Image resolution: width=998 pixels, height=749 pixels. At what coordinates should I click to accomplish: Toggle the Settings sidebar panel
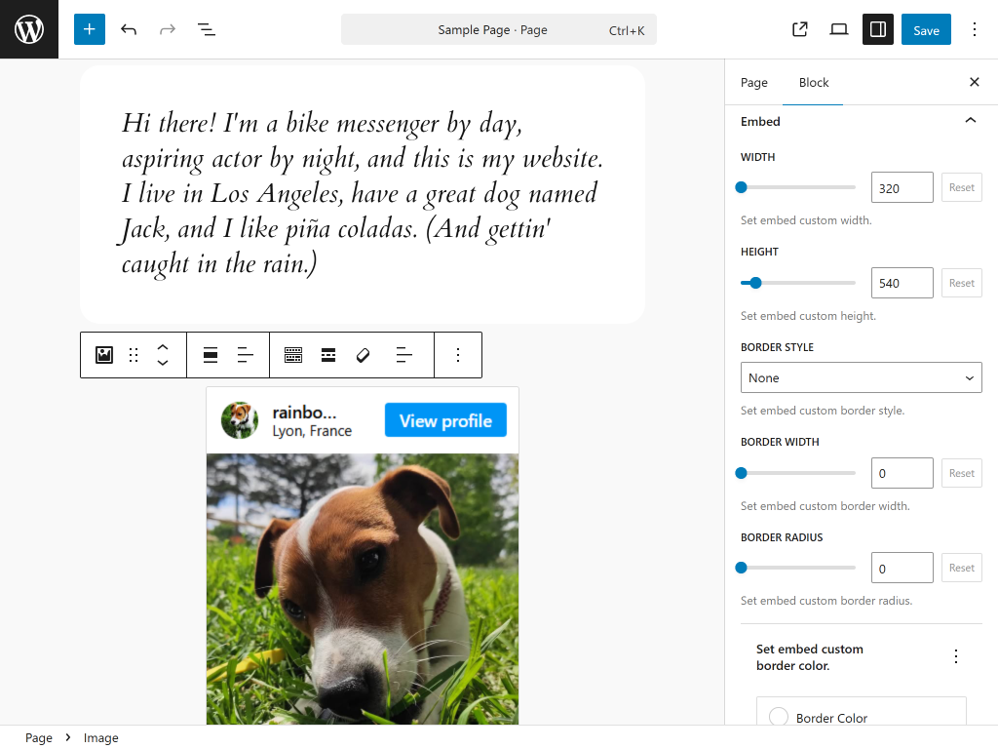tap(878, 29)
